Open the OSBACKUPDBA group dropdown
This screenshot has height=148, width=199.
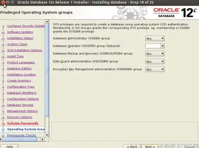tap(155, 54)
